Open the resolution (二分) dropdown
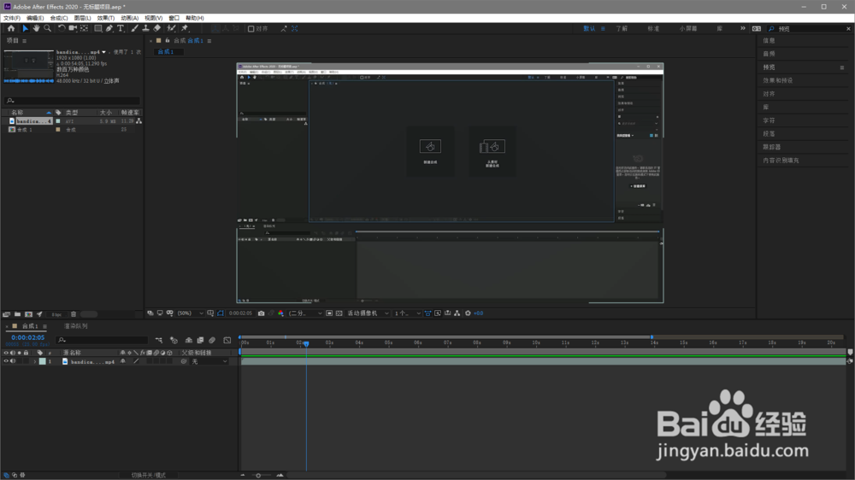Screen dimensions: 855x480 pos(305,313)
